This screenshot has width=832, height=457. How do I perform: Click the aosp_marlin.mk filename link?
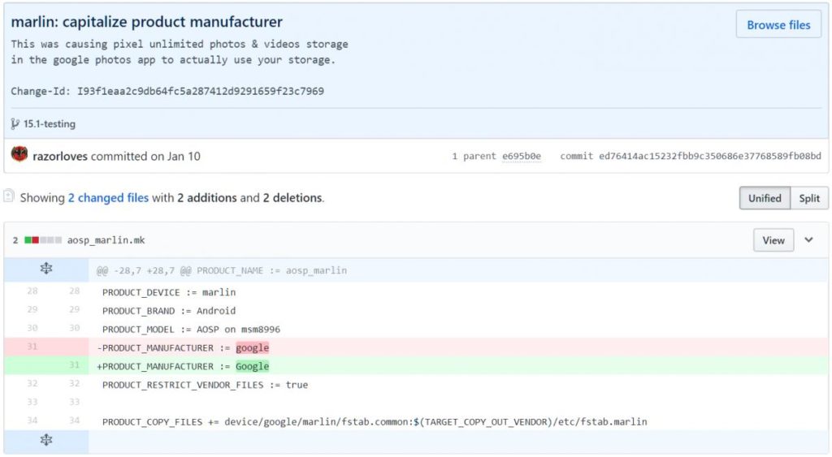(106, 240)
